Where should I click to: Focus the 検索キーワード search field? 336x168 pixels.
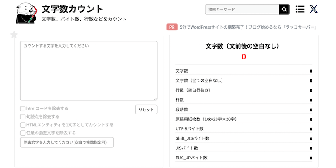[x=242, y=10]
